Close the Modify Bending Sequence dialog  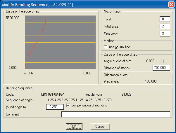(x=171, y=4)
